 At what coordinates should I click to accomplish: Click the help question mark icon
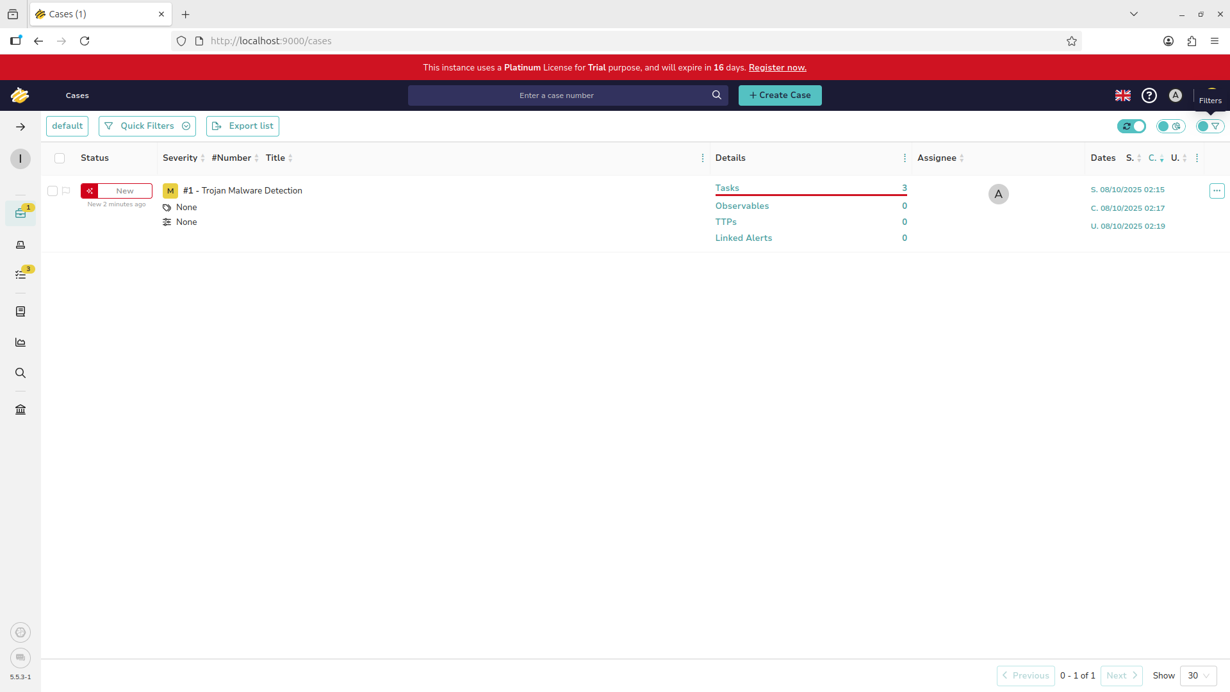click(1149, 95)
